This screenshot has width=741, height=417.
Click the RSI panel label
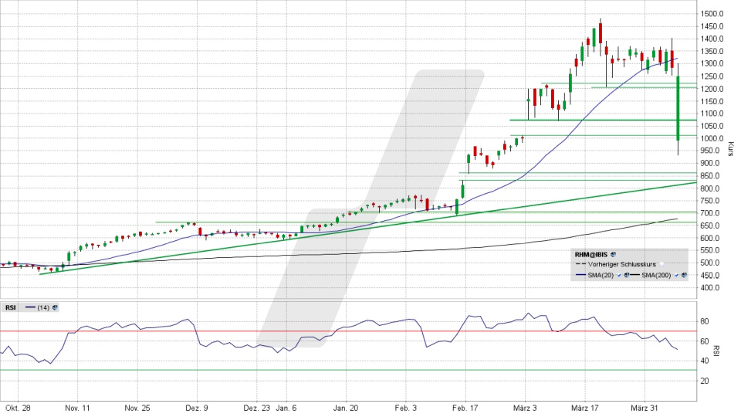[x=10, y=307]
